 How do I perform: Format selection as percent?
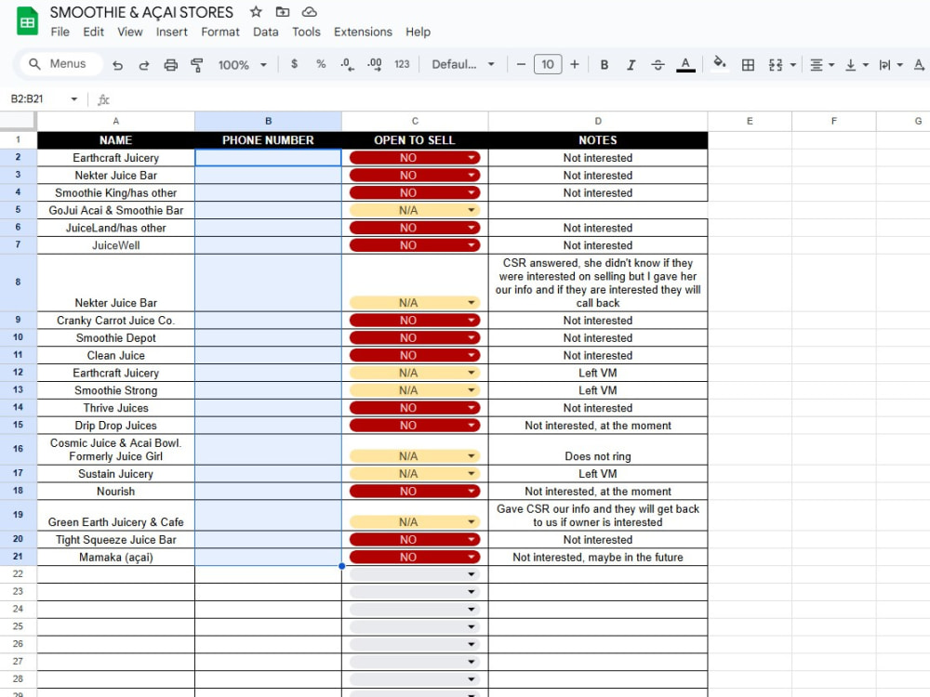(321, 64)
